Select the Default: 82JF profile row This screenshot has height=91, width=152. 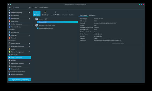pyautogui.click(x=57, y=22)
